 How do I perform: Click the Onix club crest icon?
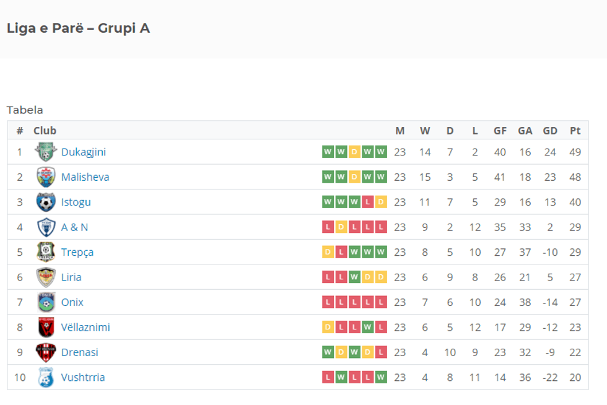click(x=46, y=302)
